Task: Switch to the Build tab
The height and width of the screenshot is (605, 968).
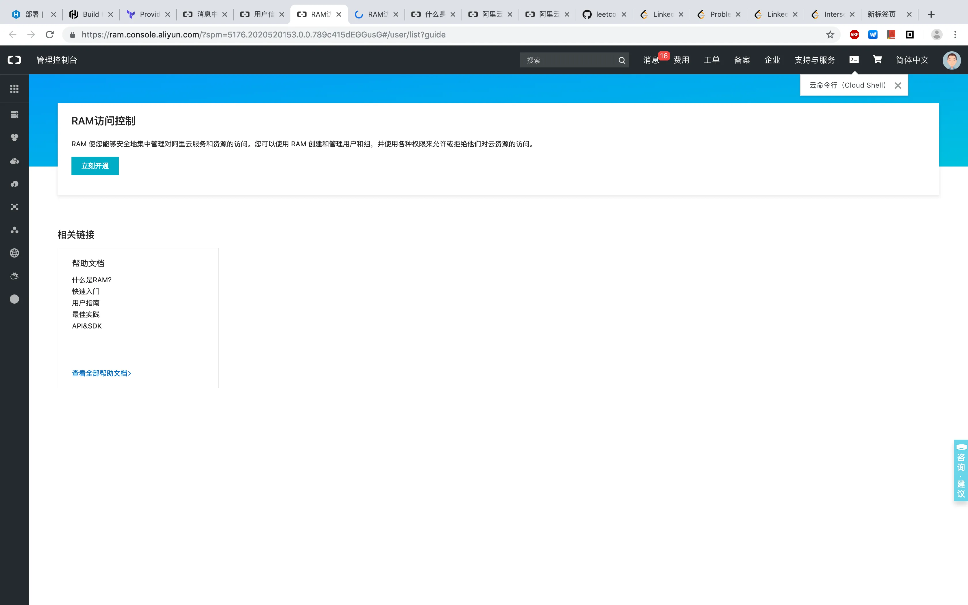Action: click(x=91, y=14)
